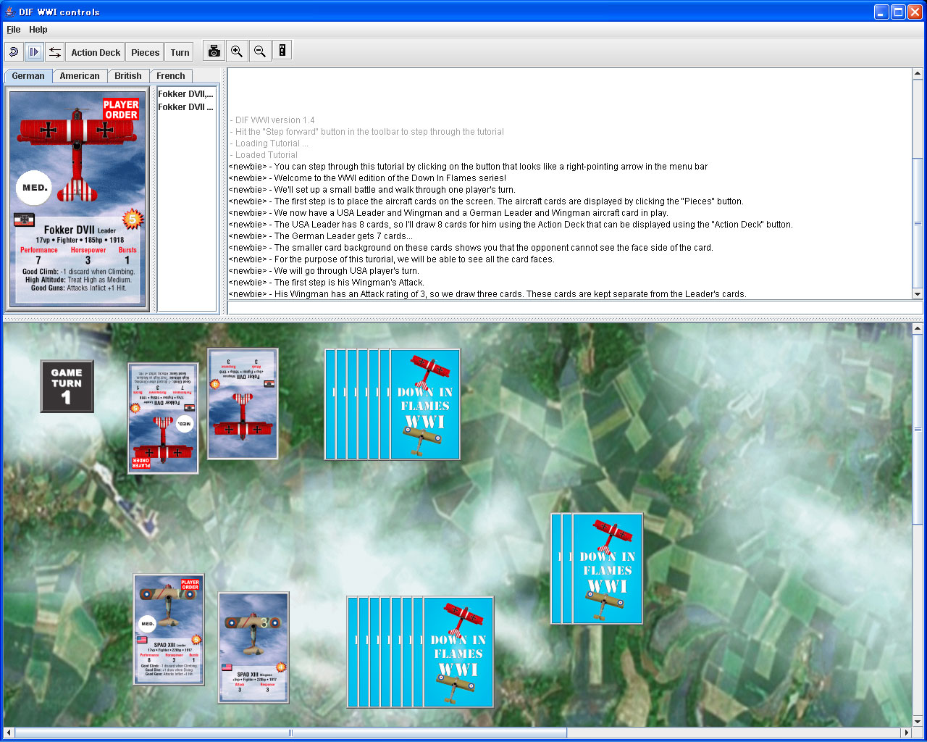Open the Action Deck window

click(95, 51)
